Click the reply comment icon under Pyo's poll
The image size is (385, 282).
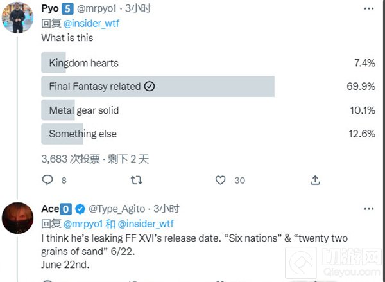[x=47, y=181]
